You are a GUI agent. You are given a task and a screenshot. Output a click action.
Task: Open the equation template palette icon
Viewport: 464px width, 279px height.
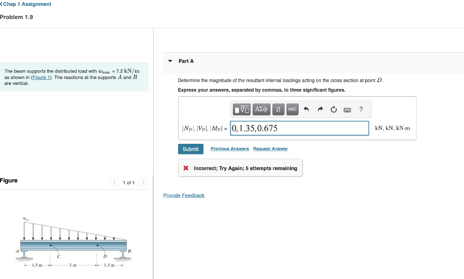point(242,109)
